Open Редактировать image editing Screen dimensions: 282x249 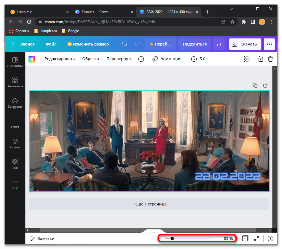pos(60,59)
